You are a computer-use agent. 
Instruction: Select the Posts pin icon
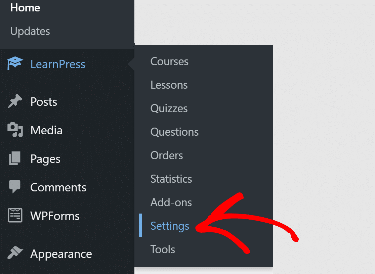[14, 101]
